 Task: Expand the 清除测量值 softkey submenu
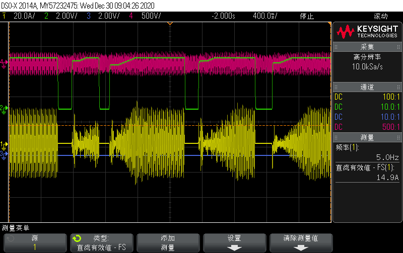(x=301, y=242)
